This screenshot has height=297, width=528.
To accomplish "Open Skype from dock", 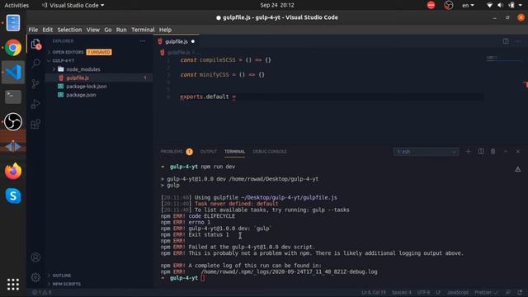I will [x=13, y=196].
